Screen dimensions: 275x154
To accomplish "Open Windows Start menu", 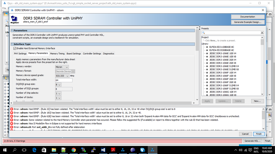I will tap(5, 150).
